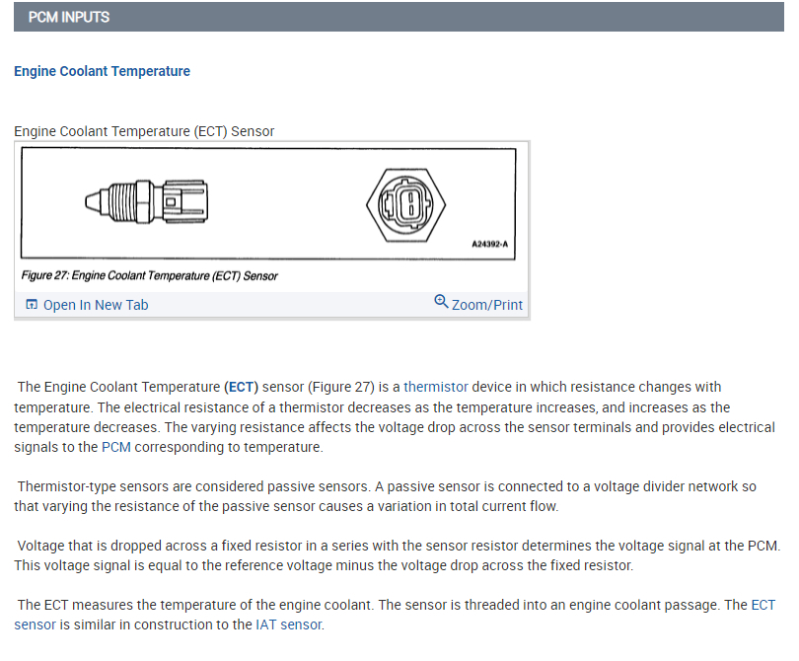Select the Zoom/Print text link
Viewport: 799px width, 661px height.
487,305
